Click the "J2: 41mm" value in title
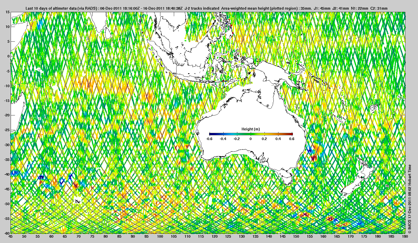The width and height of the screenshot is (418, 243). pos(340,8)
